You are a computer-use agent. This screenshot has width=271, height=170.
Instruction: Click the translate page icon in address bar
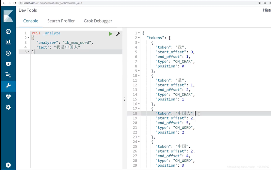(x=260, y=3)
